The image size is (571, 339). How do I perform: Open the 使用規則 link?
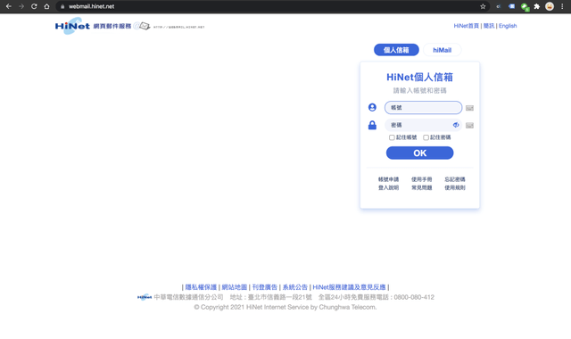coord(454,187)
